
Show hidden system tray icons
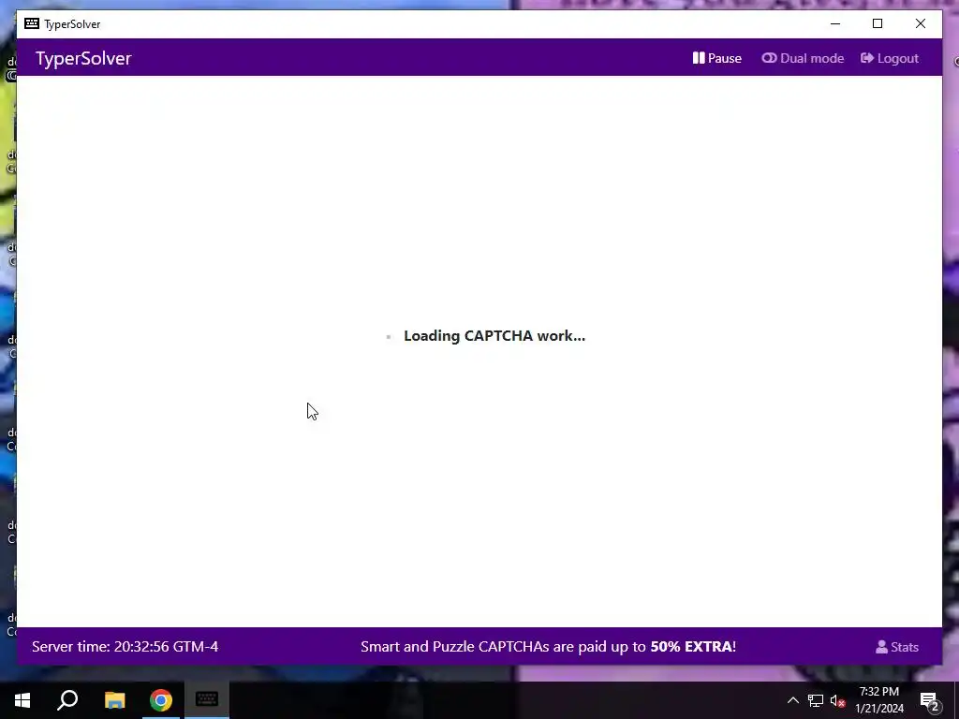[x=792, y=700]
